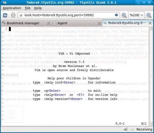Click the speaker icon in status bar
Image resolution: width=154 pixels, height=133 pixels.
pos(126,129)
